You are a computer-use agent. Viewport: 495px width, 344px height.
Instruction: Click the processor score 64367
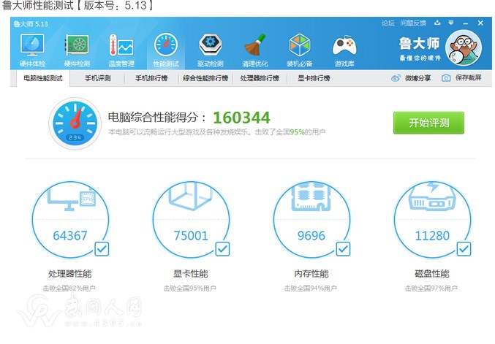tap(70, 235)
